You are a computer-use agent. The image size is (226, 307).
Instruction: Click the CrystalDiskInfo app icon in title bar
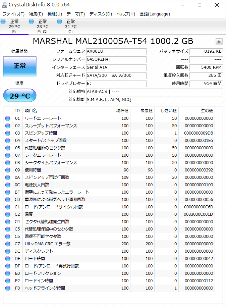pos(4,5)
